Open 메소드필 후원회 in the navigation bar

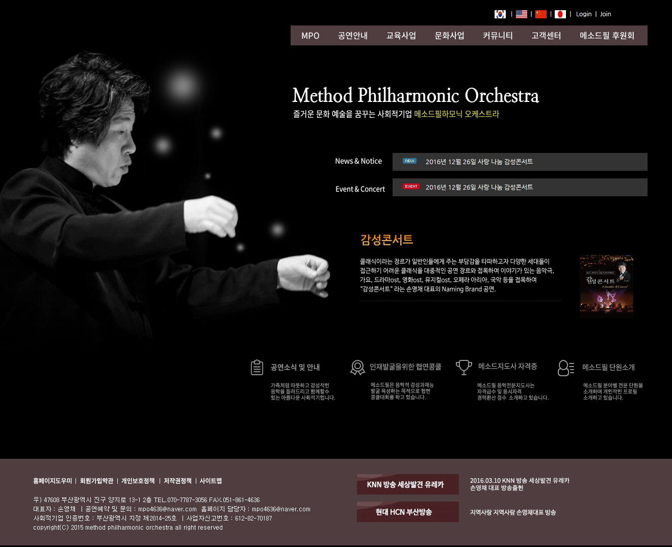607,36
